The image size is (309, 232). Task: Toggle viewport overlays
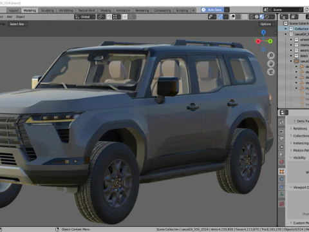click(x=232, y=17)
